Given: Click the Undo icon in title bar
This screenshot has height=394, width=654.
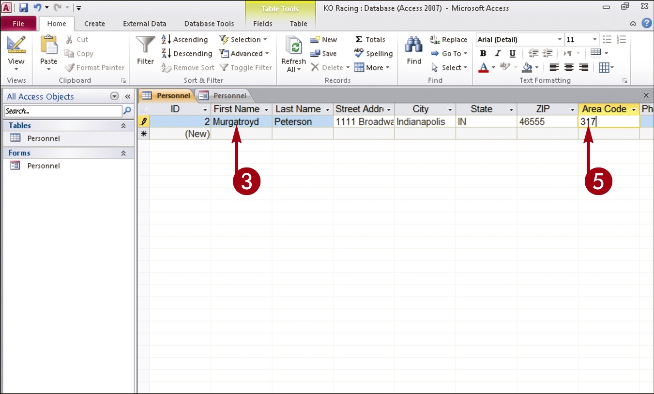Looking at the screenshot, I should click(37, 8).
